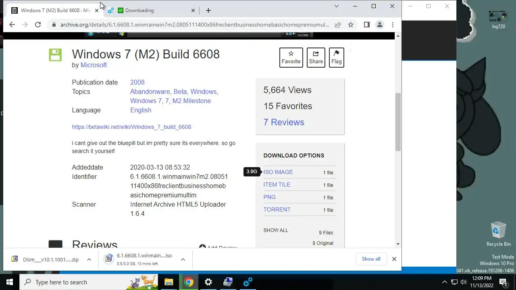This screenshot has height=290, width=516.
Task: Open the Beta topic link
Action: pos(181,91)
